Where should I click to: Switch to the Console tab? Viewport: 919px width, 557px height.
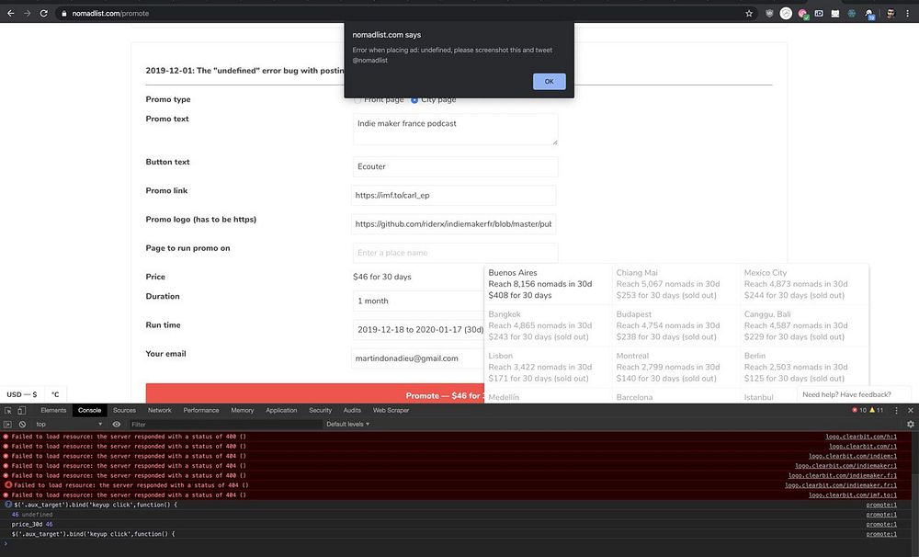[90, 411]
